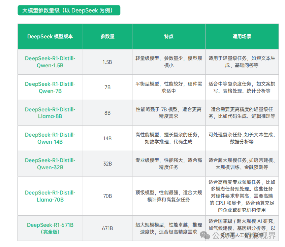Screen dimensions: 285x247
Task: Select the 参数量 column header
Action: point(107,36)
